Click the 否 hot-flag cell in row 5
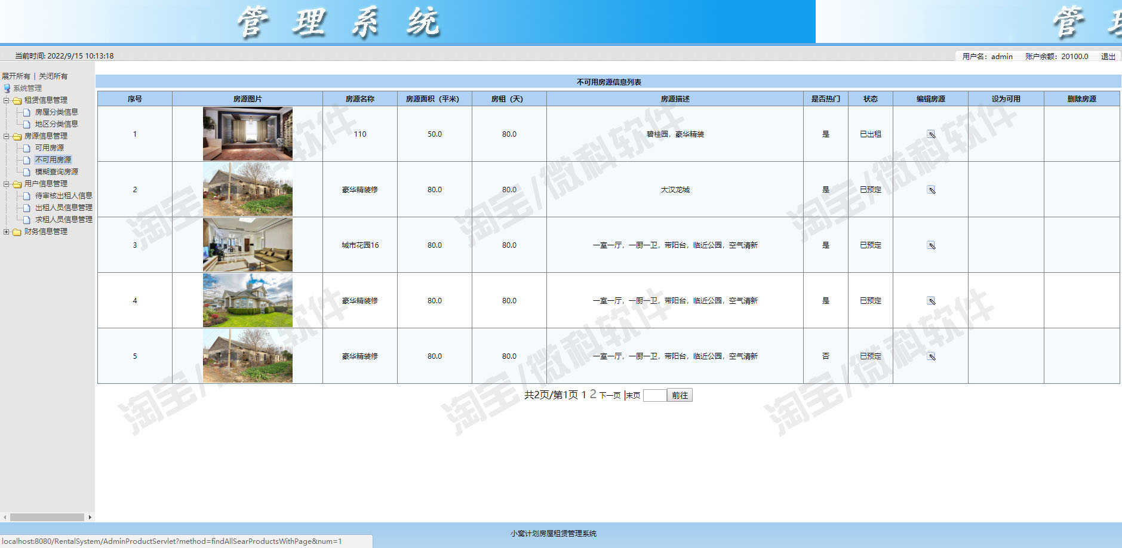Image resolution: width=1122 pixels, height=548 pixels. point(826,356)
